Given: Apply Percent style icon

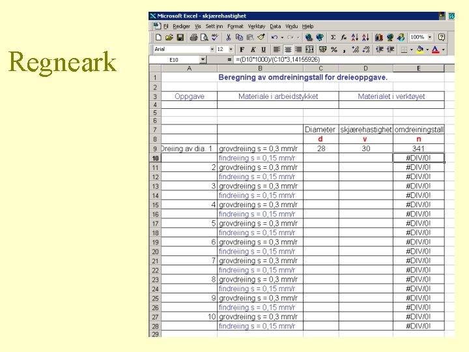Looking at the screenshot, I should 334,50.
